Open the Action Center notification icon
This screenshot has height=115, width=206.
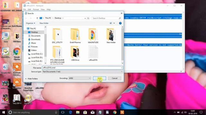tap(201, 112)
